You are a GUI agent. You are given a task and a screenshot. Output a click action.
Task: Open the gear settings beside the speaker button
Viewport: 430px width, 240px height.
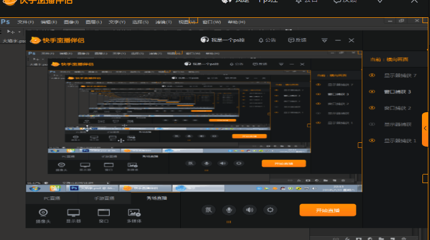(270, 210)
